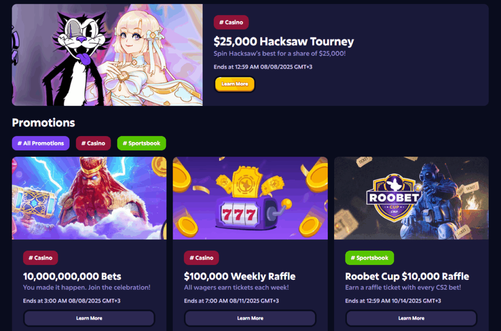Click the Hacksaw Tourney banner image

[107, 55]
